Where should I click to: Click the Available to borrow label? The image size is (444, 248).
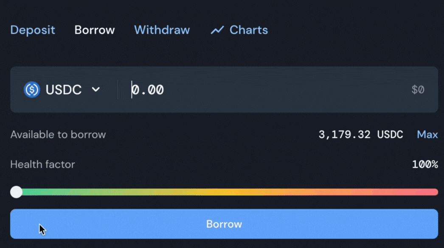click(58, 135)
